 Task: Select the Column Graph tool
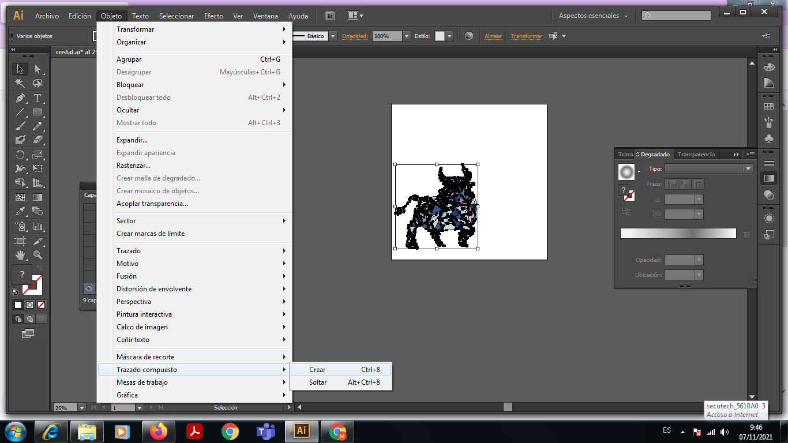(x=37, y=226)
